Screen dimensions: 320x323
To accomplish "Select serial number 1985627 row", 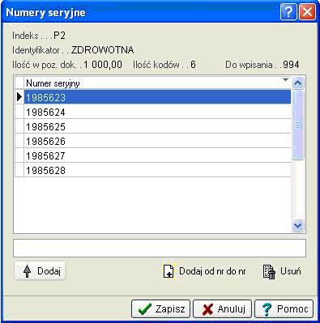I will click(157, 155).
